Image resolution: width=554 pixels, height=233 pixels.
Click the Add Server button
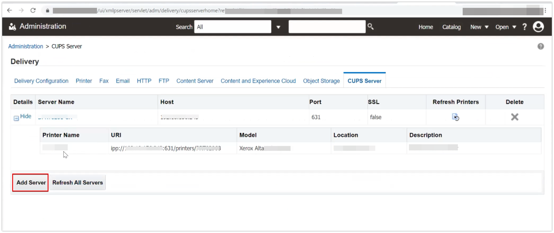[31, 183]
